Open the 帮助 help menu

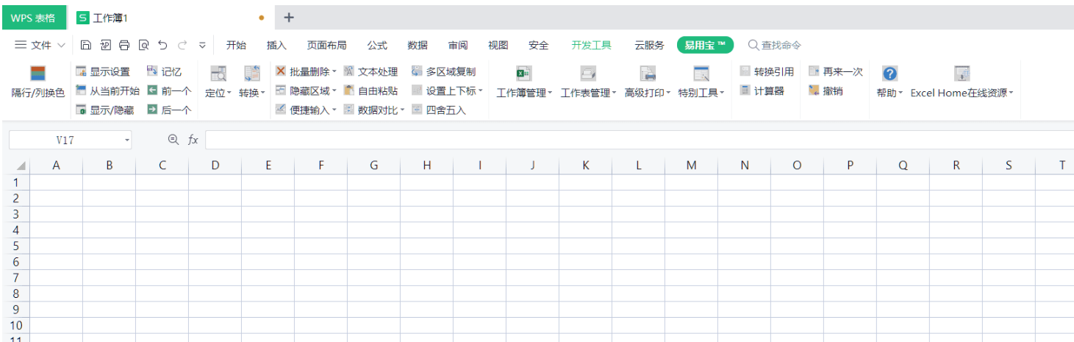pyautogui.click(x=889, y=82)
